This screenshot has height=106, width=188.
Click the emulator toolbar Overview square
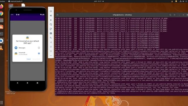coord(51,51)
